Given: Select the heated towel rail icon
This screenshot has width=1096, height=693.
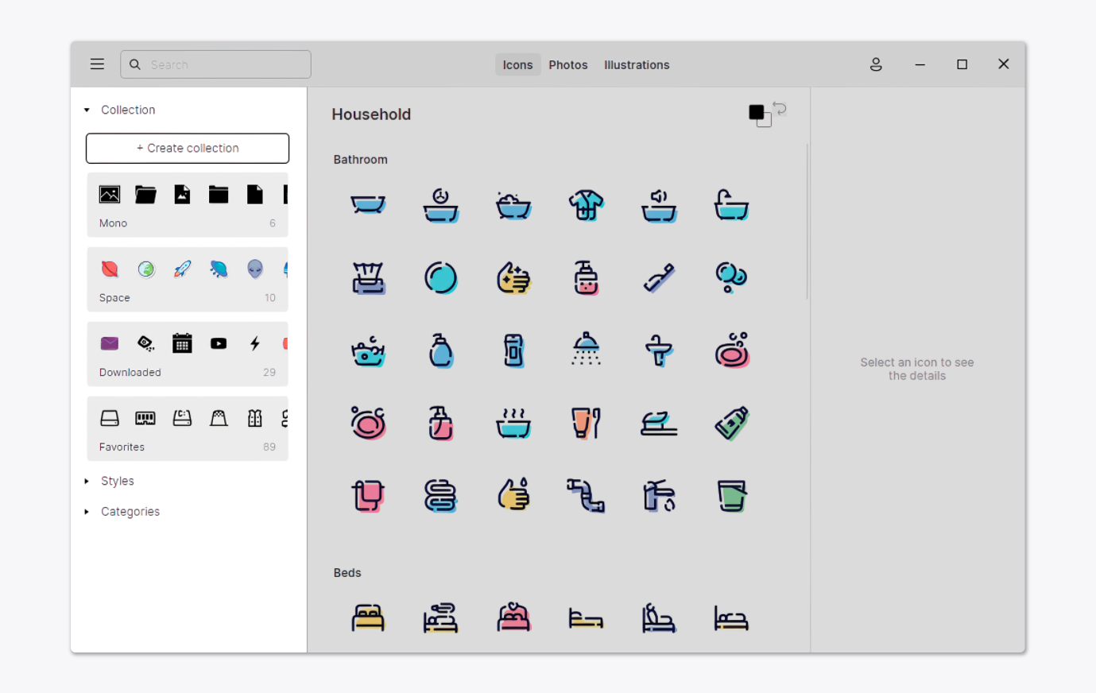Looking at the screenshot, I should point(440,495).
